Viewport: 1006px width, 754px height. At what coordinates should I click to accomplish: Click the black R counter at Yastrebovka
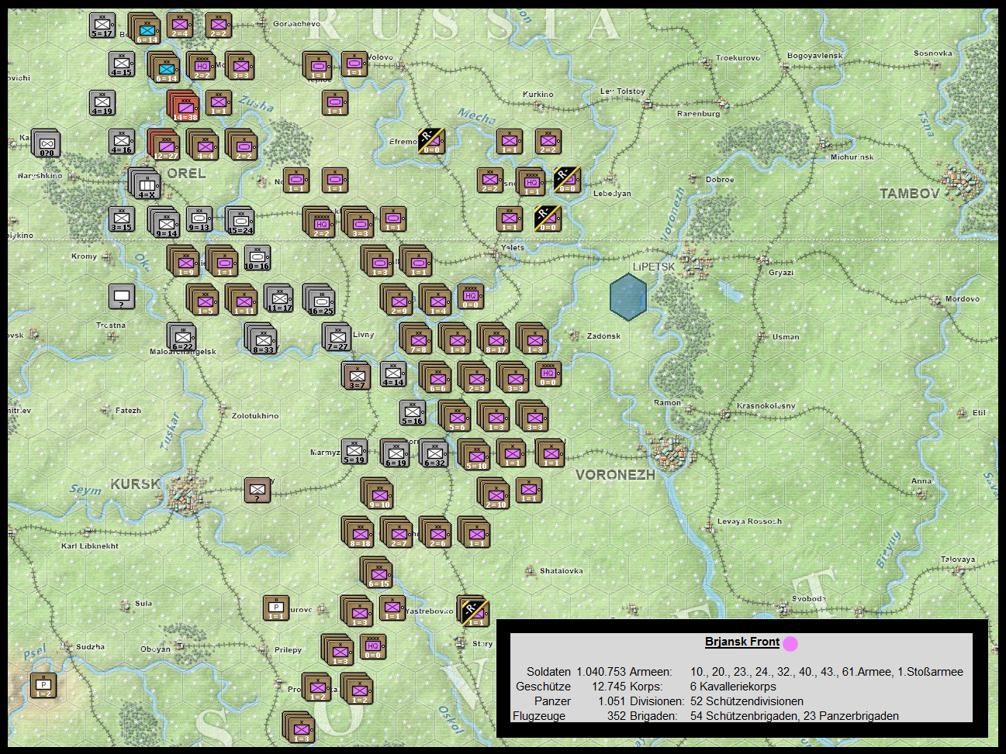point(473,611)
